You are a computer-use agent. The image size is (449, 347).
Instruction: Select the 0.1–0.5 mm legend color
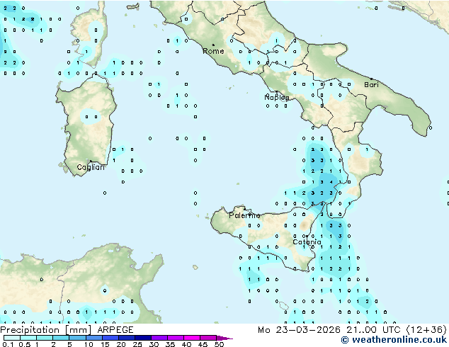click(12, 338)
